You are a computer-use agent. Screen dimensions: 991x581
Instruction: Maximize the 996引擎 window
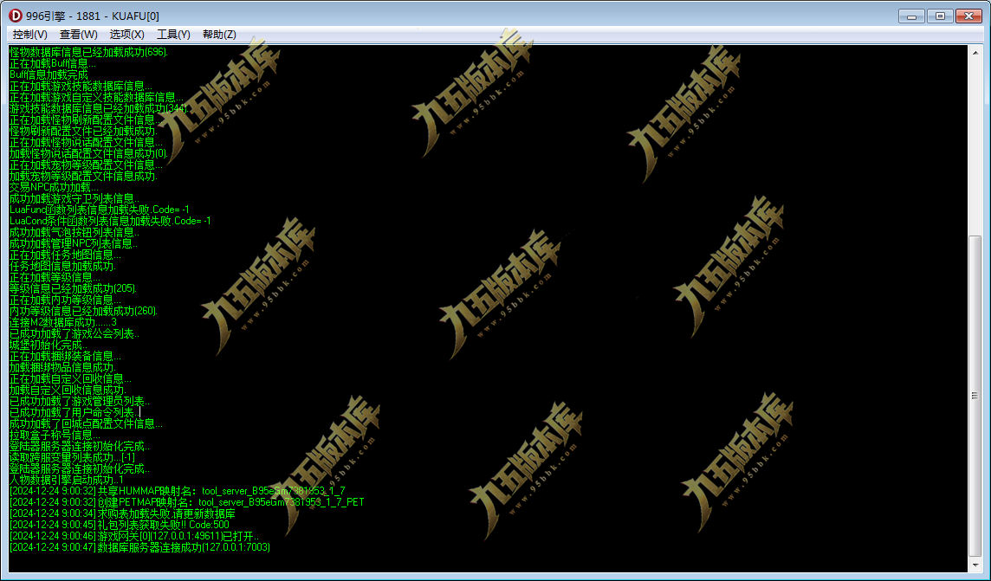[x=940, y=16]
